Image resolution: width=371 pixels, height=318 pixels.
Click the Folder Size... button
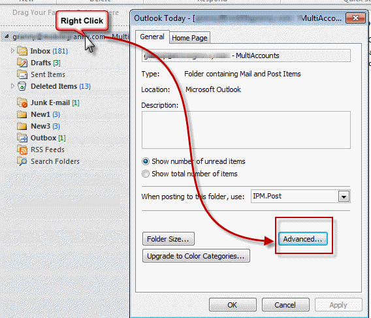coord(169,239)
